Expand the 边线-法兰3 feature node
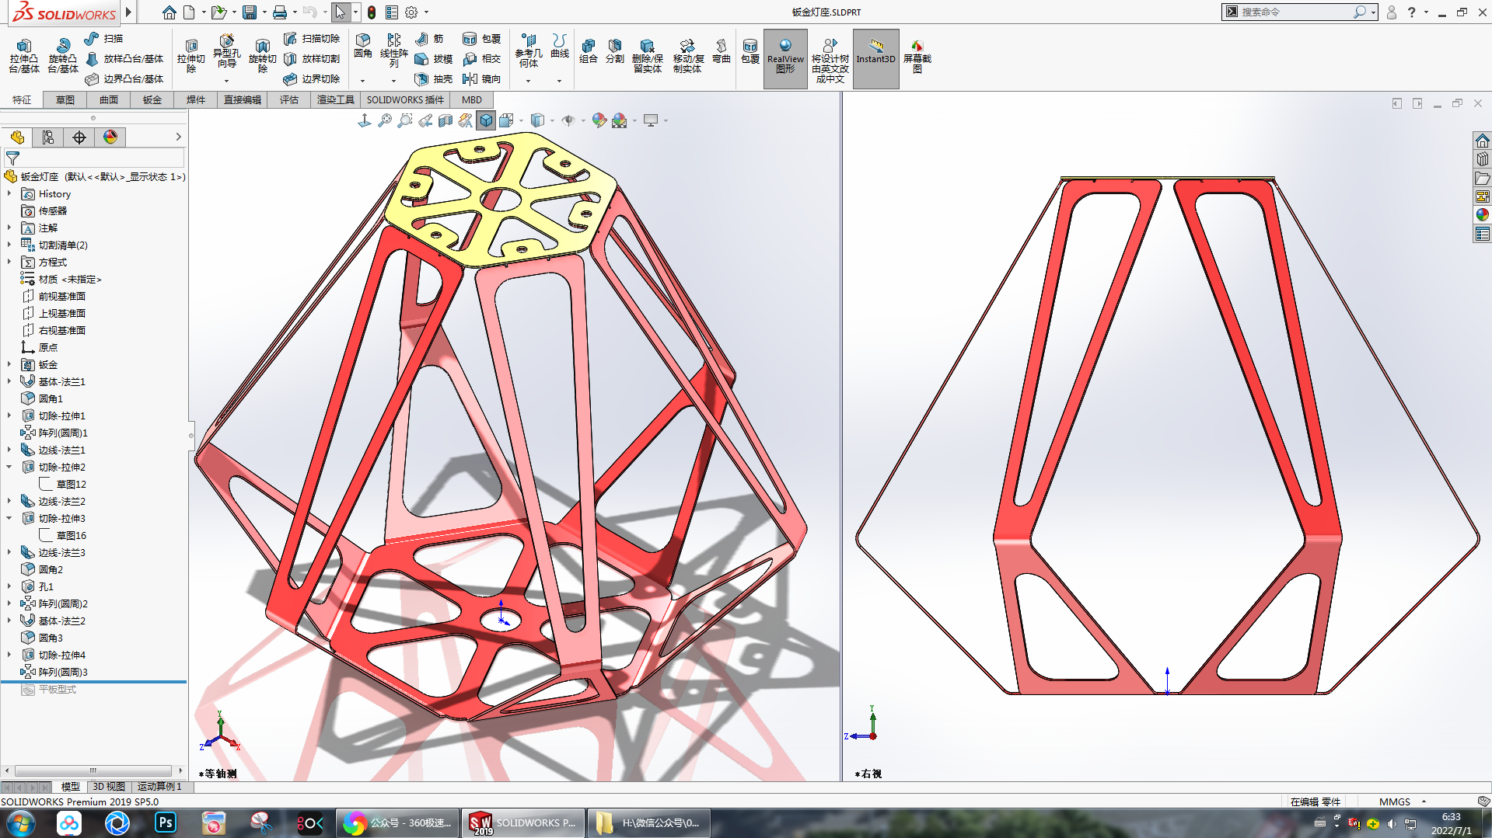 (x=9, y=553)
